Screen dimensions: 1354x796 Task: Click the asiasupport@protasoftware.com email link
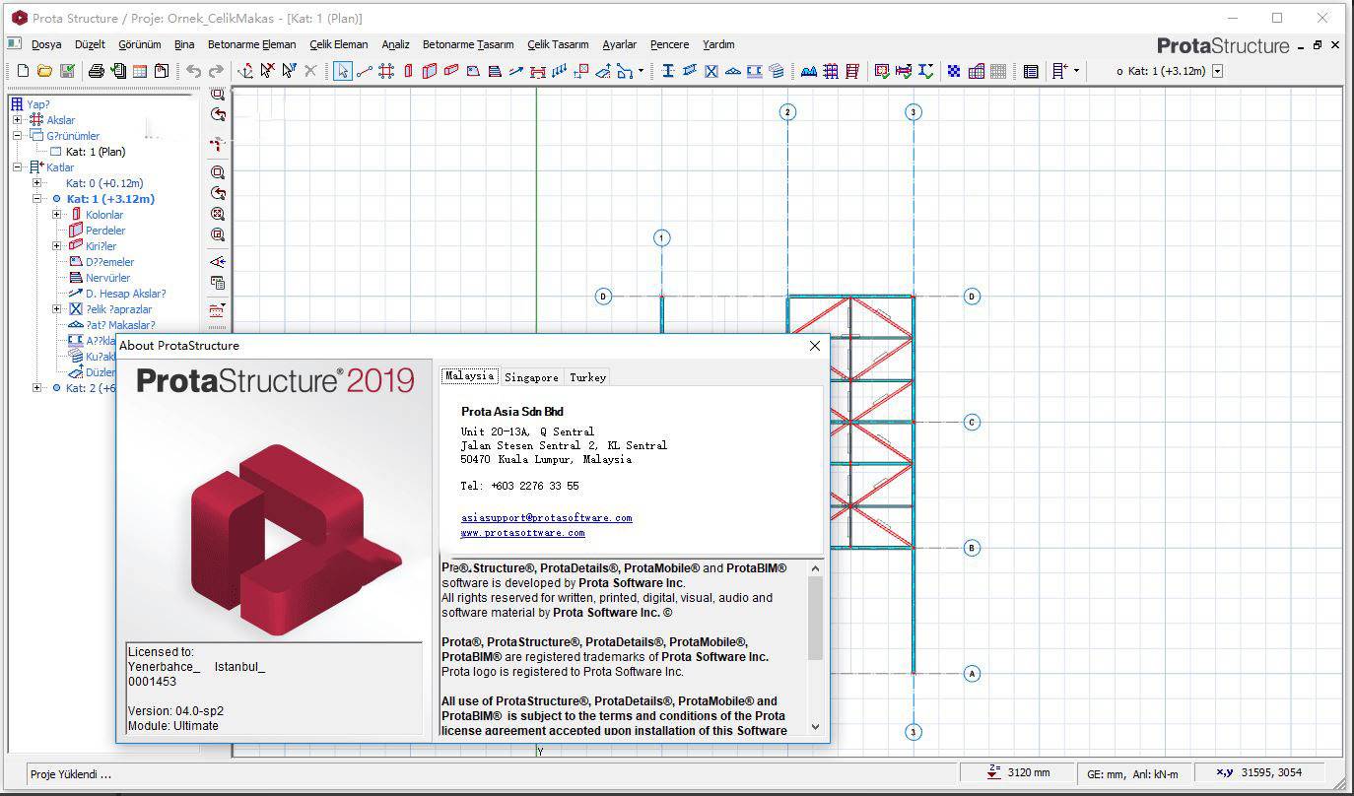point(546,517)
